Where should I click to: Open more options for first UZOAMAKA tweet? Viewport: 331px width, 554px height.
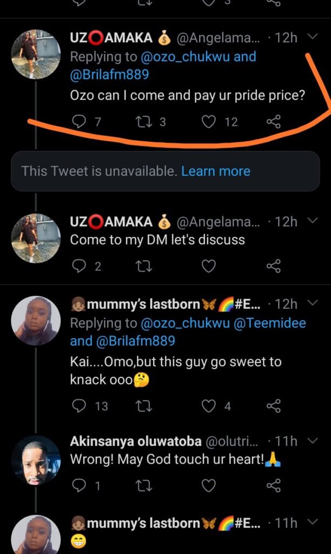pos(312,37)
